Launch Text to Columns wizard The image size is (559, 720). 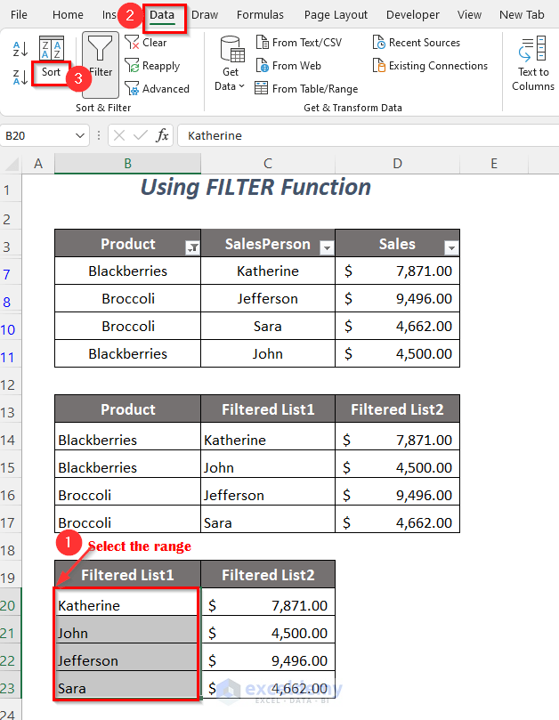[x=533, y=64]
